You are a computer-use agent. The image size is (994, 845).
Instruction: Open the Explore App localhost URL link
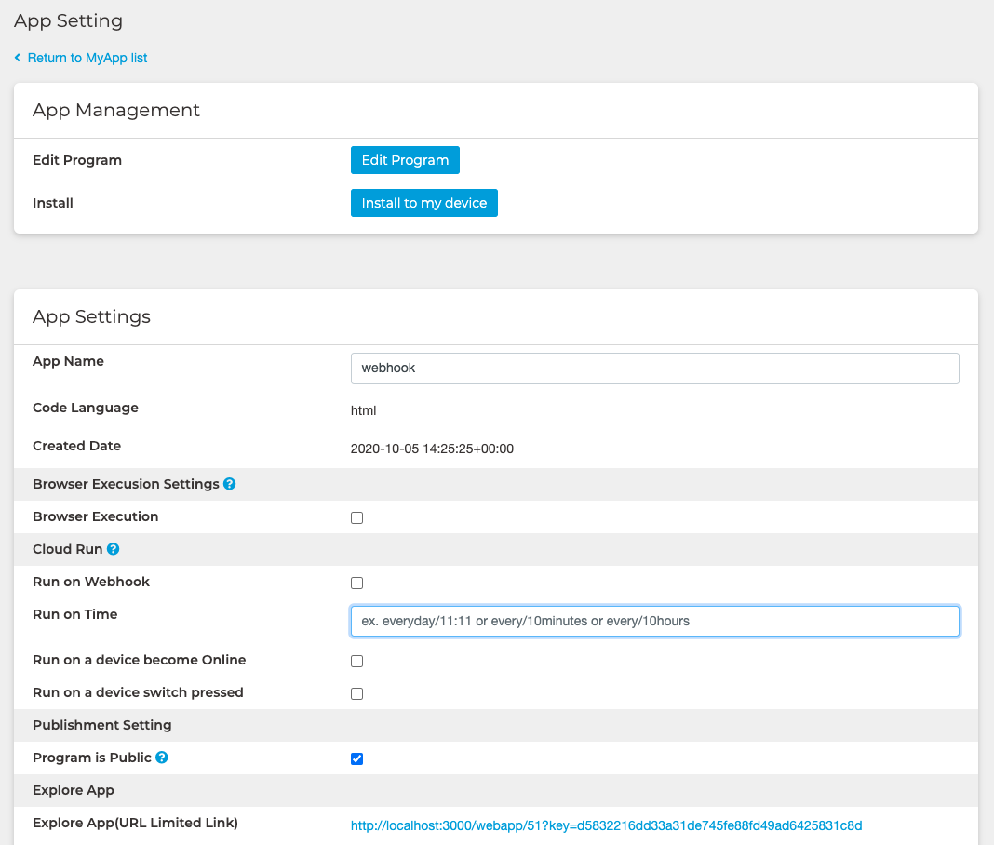(606, 825)
